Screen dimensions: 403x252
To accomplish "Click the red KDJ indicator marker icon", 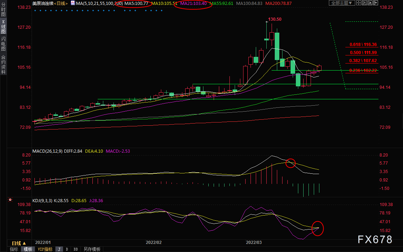I will point(10,200).
